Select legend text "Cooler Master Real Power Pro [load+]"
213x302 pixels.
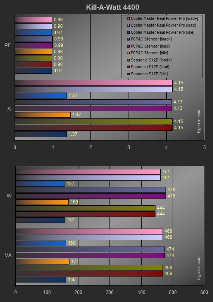tap(164, 19)
